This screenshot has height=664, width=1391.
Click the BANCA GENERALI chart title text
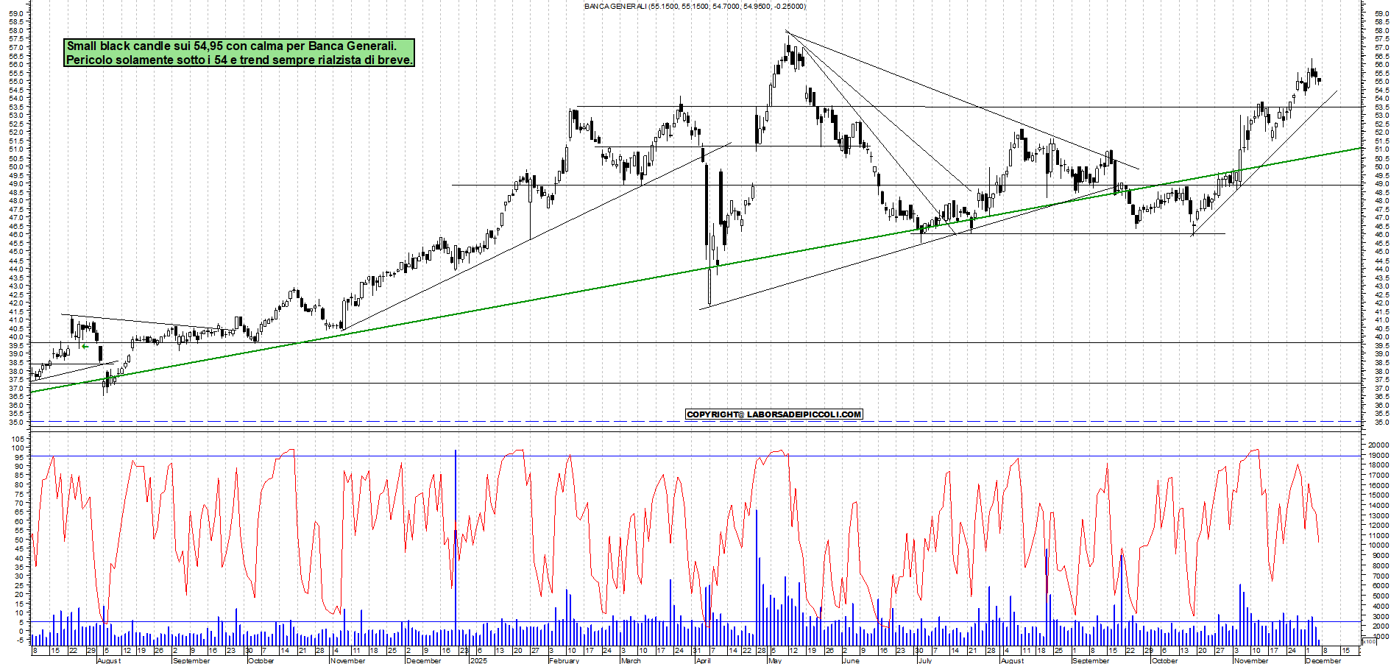point(694,7)
